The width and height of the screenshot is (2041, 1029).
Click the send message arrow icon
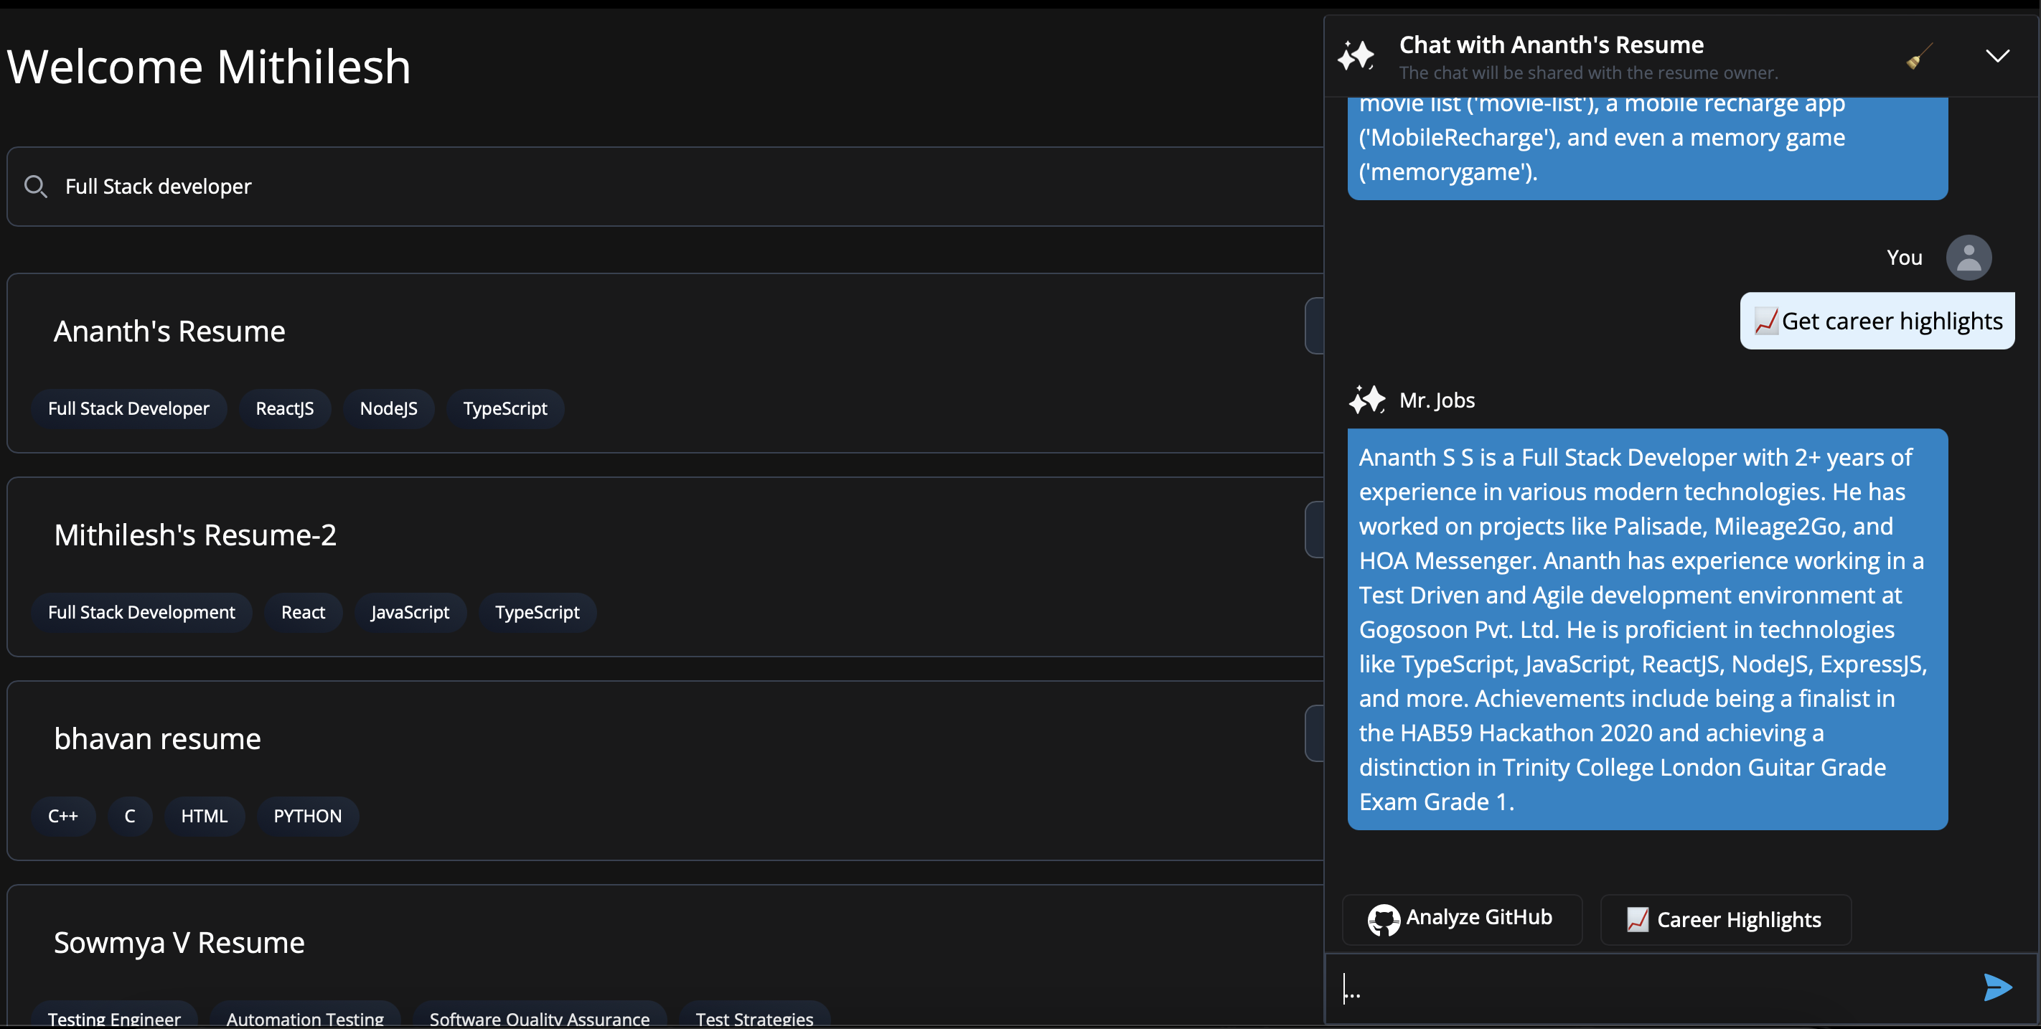click(1997, 987)
